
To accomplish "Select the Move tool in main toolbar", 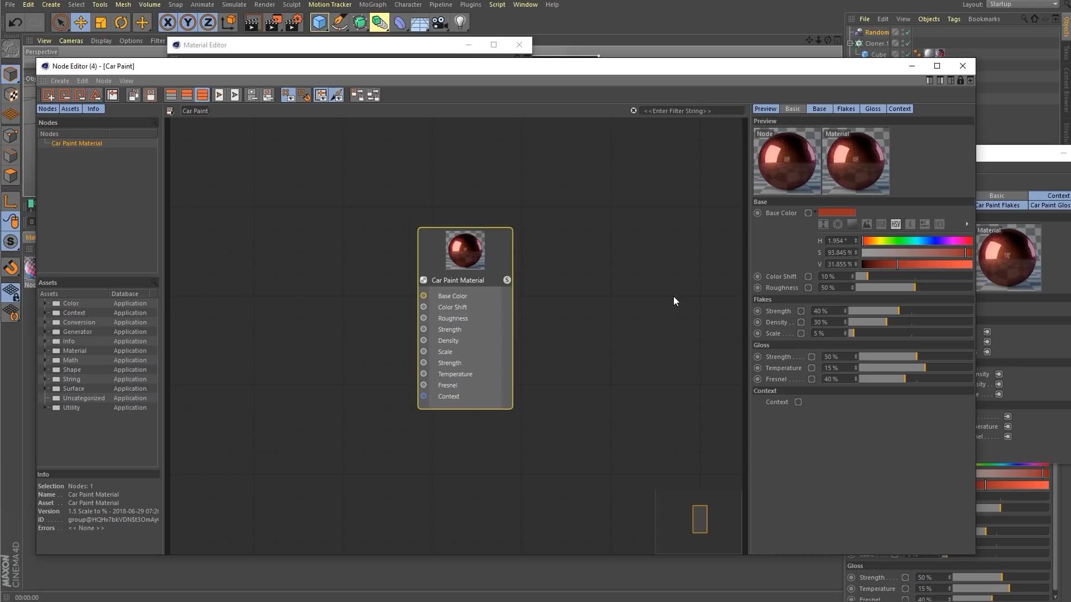I will 80,23.
